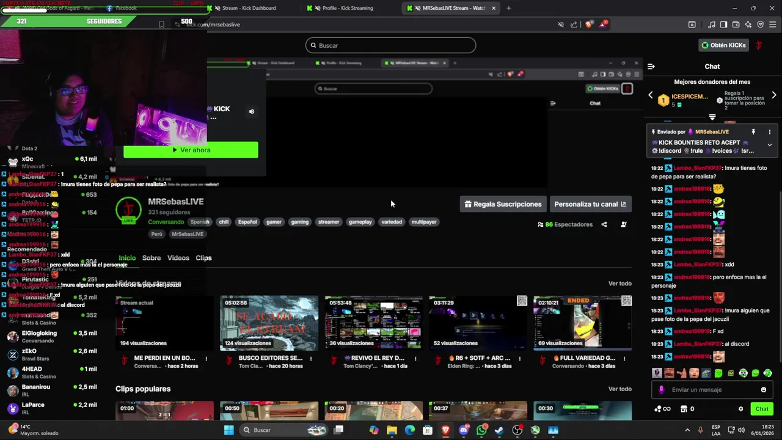This screenshot has height=440, width=782.
Task: Show next top donor with right chevron
Action: coord(774,95)
